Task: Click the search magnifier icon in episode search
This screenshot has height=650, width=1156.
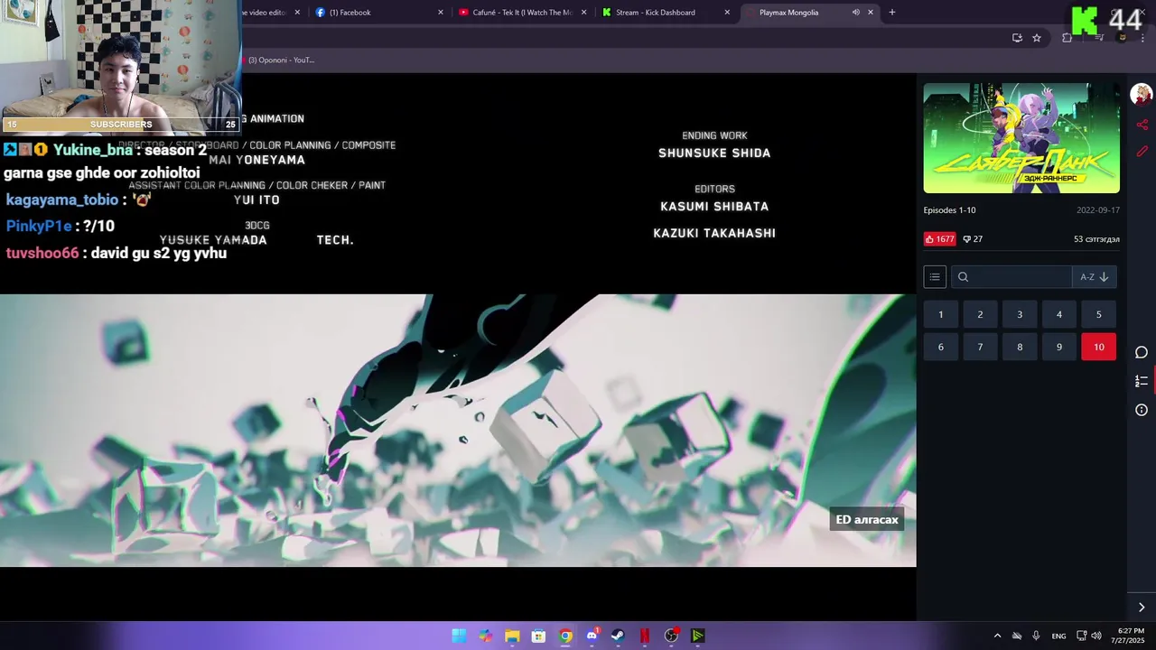Action: [963, 277]
